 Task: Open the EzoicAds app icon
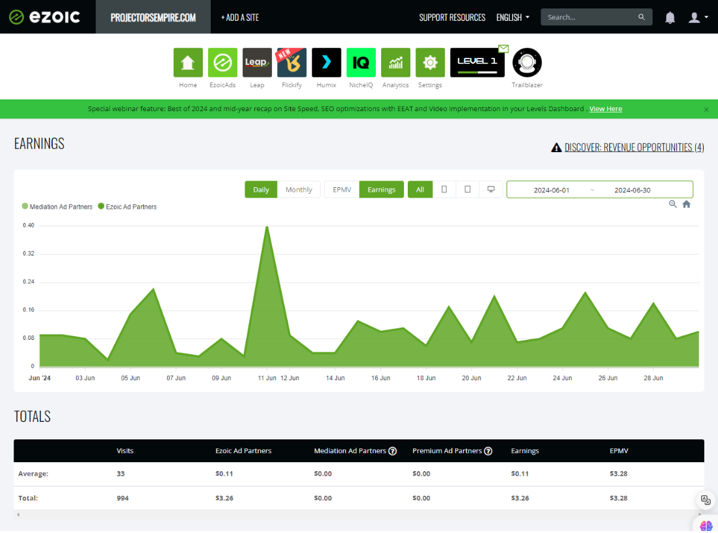222,62
